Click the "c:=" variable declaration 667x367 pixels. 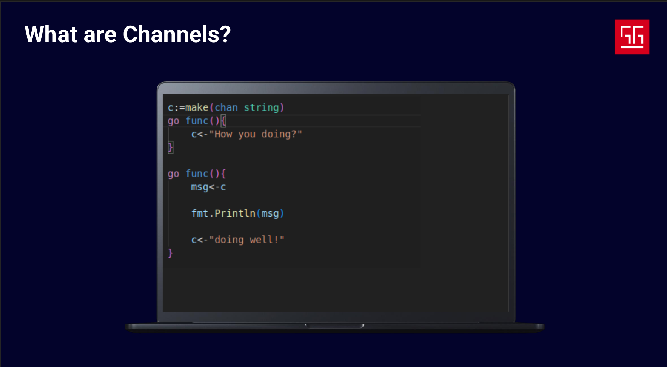(176, 108)
